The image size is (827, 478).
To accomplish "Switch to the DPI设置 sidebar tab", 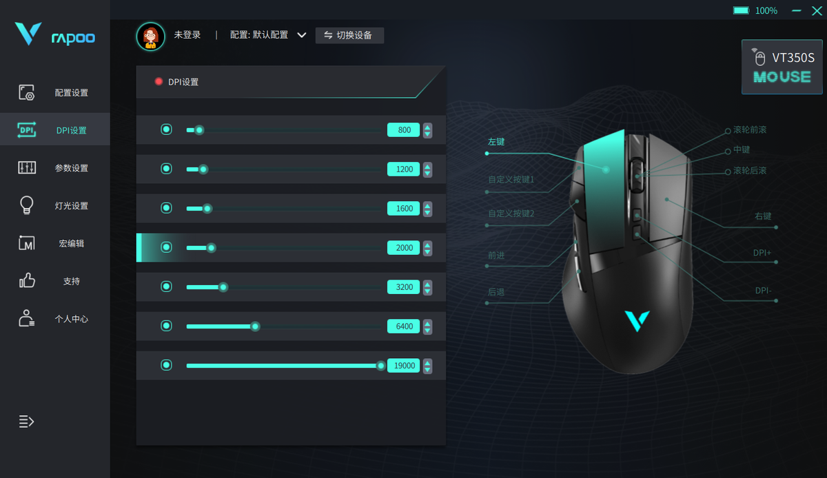I will point(55,129).
